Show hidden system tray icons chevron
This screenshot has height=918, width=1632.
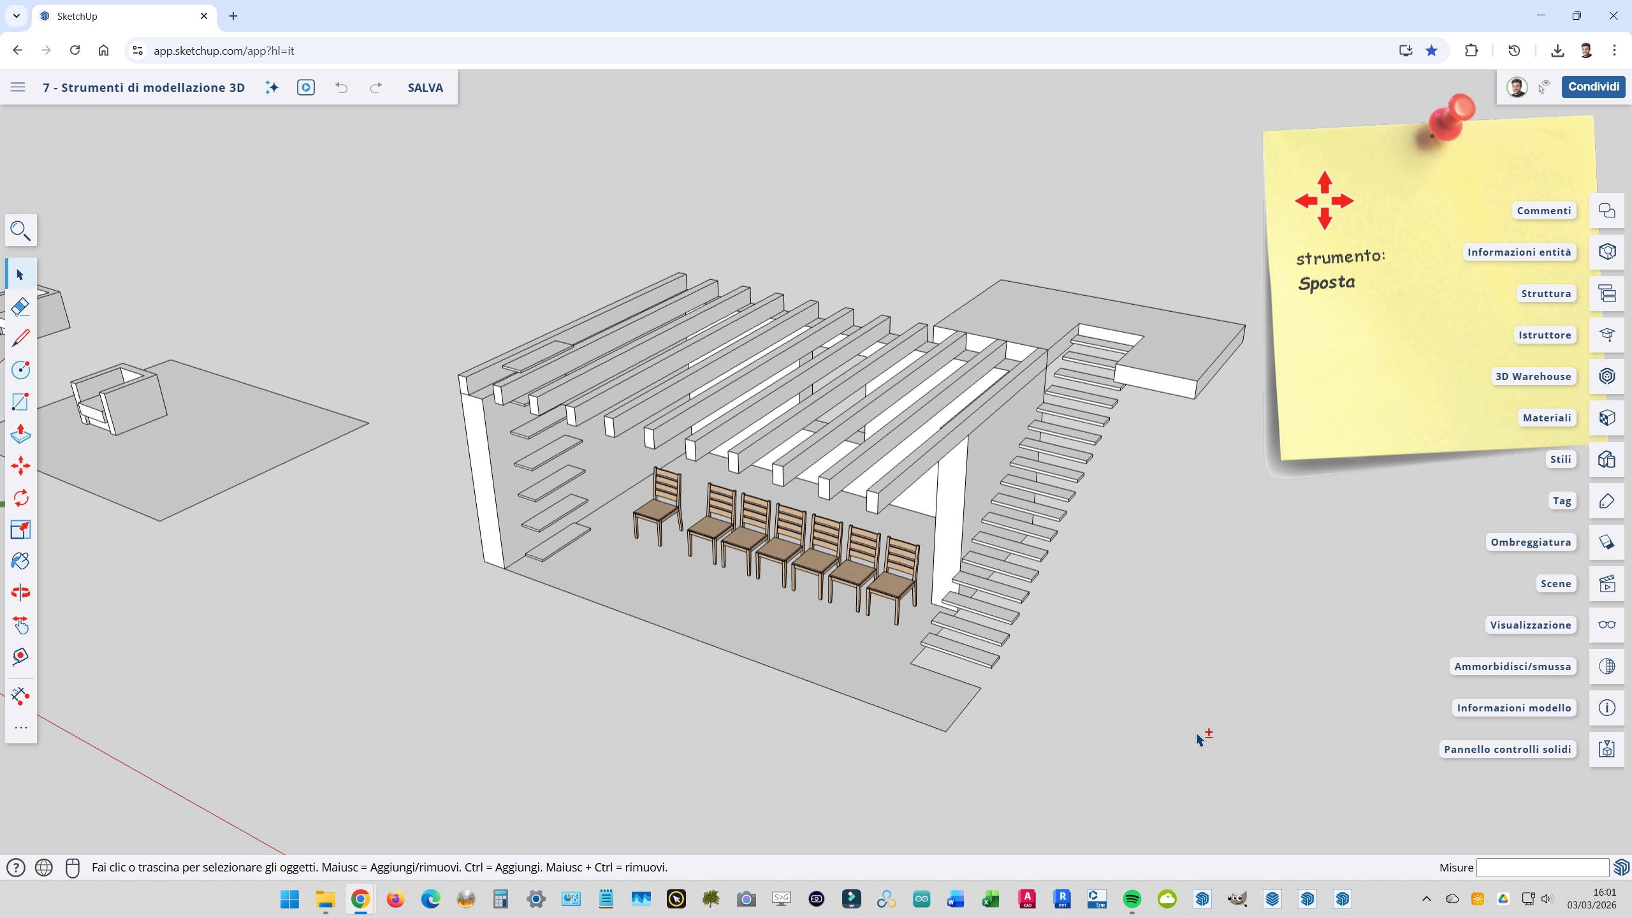[1426, 899]
